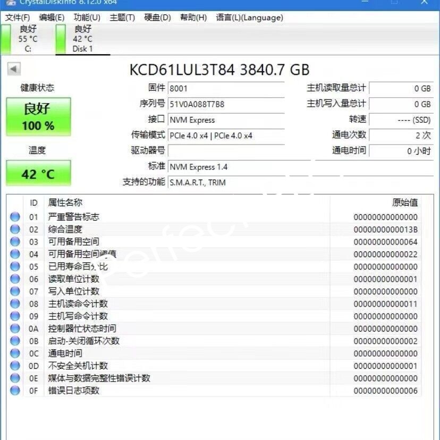The height and width of the screenshot is (440, 440).
Task: Select the 错误日志项数 attribute row
Action: pos(214,391)
